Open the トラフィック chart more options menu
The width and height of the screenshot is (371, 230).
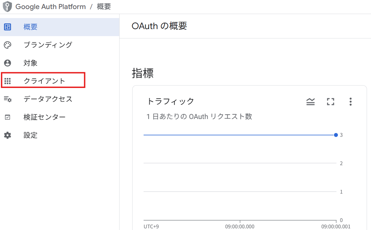(350, 102)
